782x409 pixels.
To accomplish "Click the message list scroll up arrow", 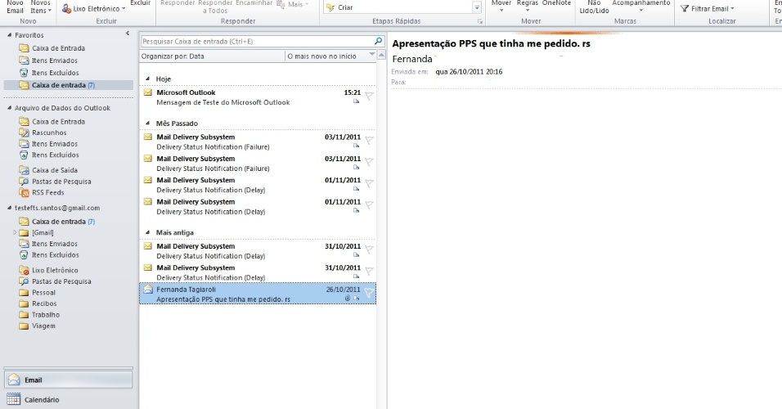I will [381, 55].
